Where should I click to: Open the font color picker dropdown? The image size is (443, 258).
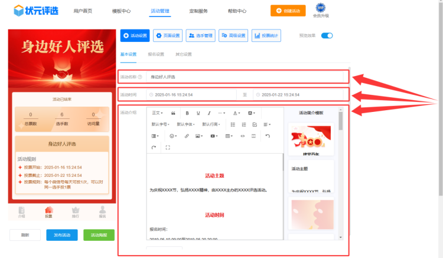236,113
